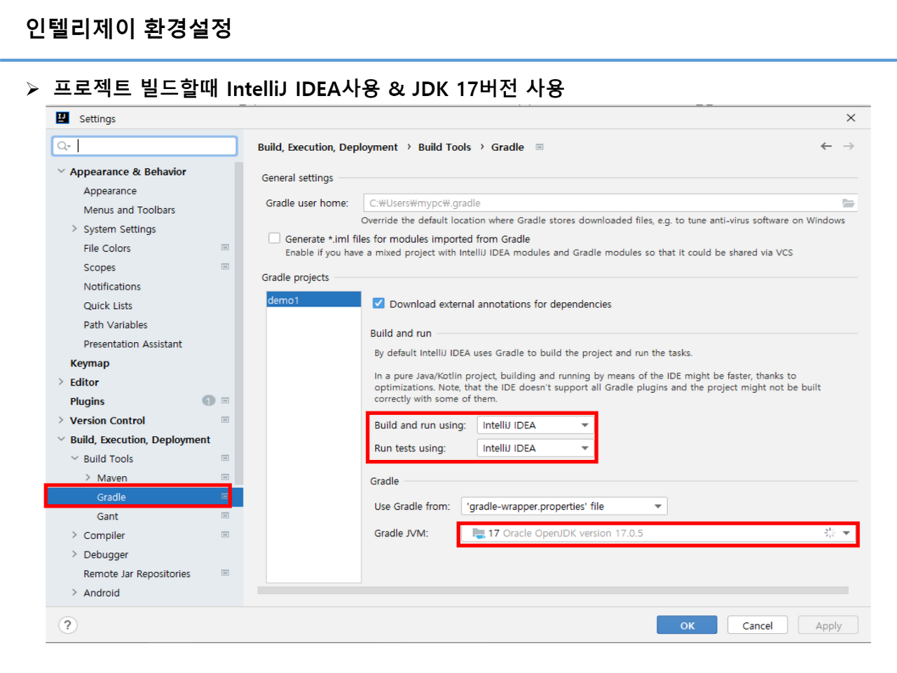Image resolution: width=897 pixels, height=673 pixels.
Task: Click the project-settings icon beside Maven
Action: pyautogui.click(x=225, y=477)
